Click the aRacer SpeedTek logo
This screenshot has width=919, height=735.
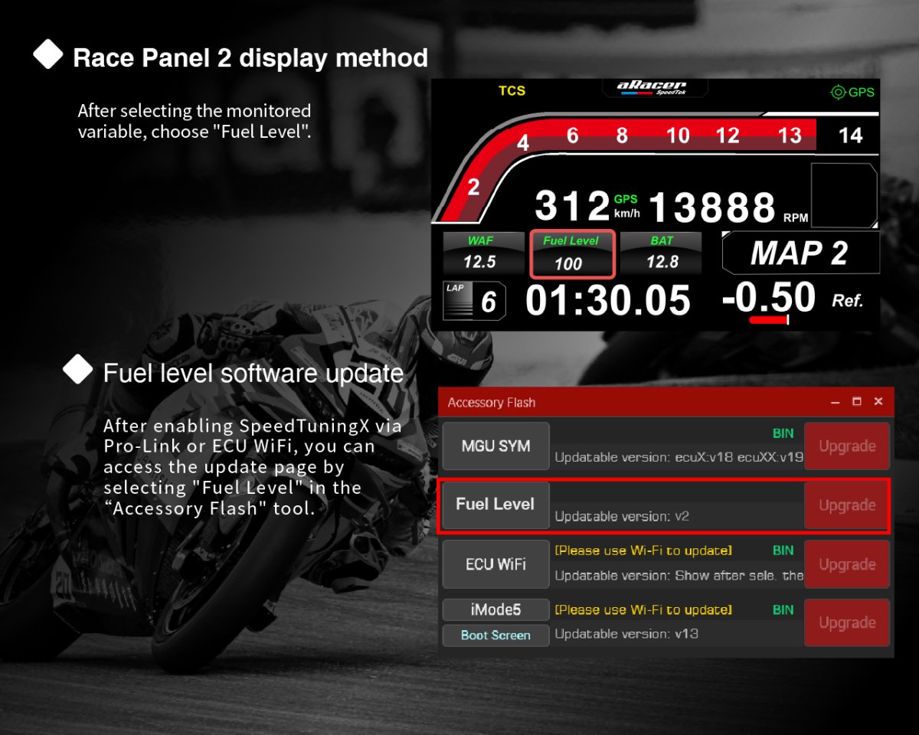[652, 88]
